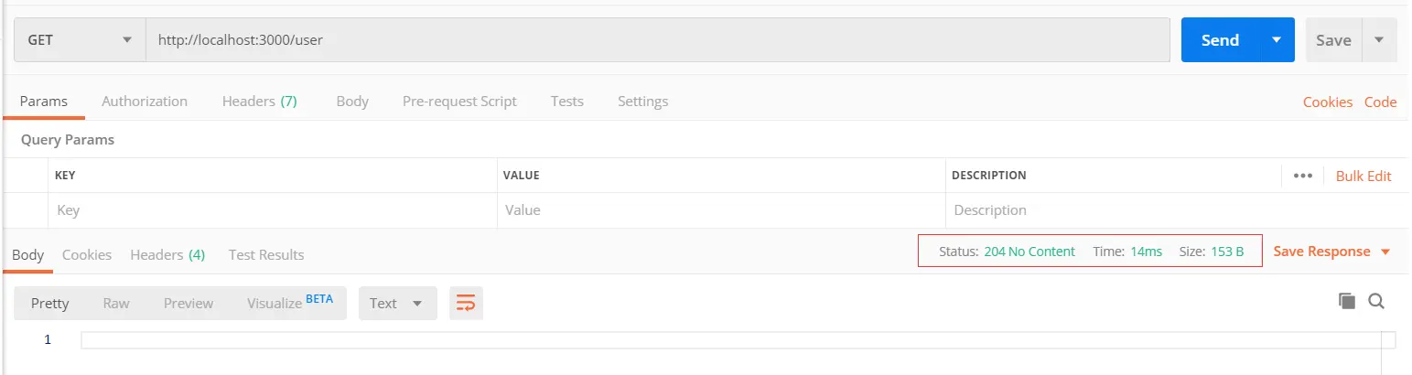
Task: Click the blue Send button
Action: (1220, 40)
